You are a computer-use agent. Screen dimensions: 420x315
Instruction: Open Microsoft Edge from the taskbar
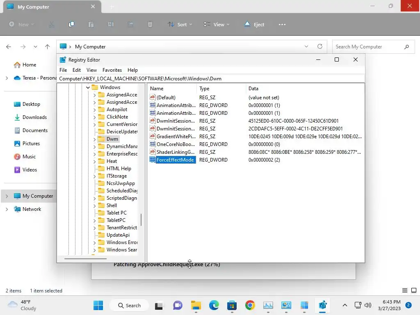214,305
